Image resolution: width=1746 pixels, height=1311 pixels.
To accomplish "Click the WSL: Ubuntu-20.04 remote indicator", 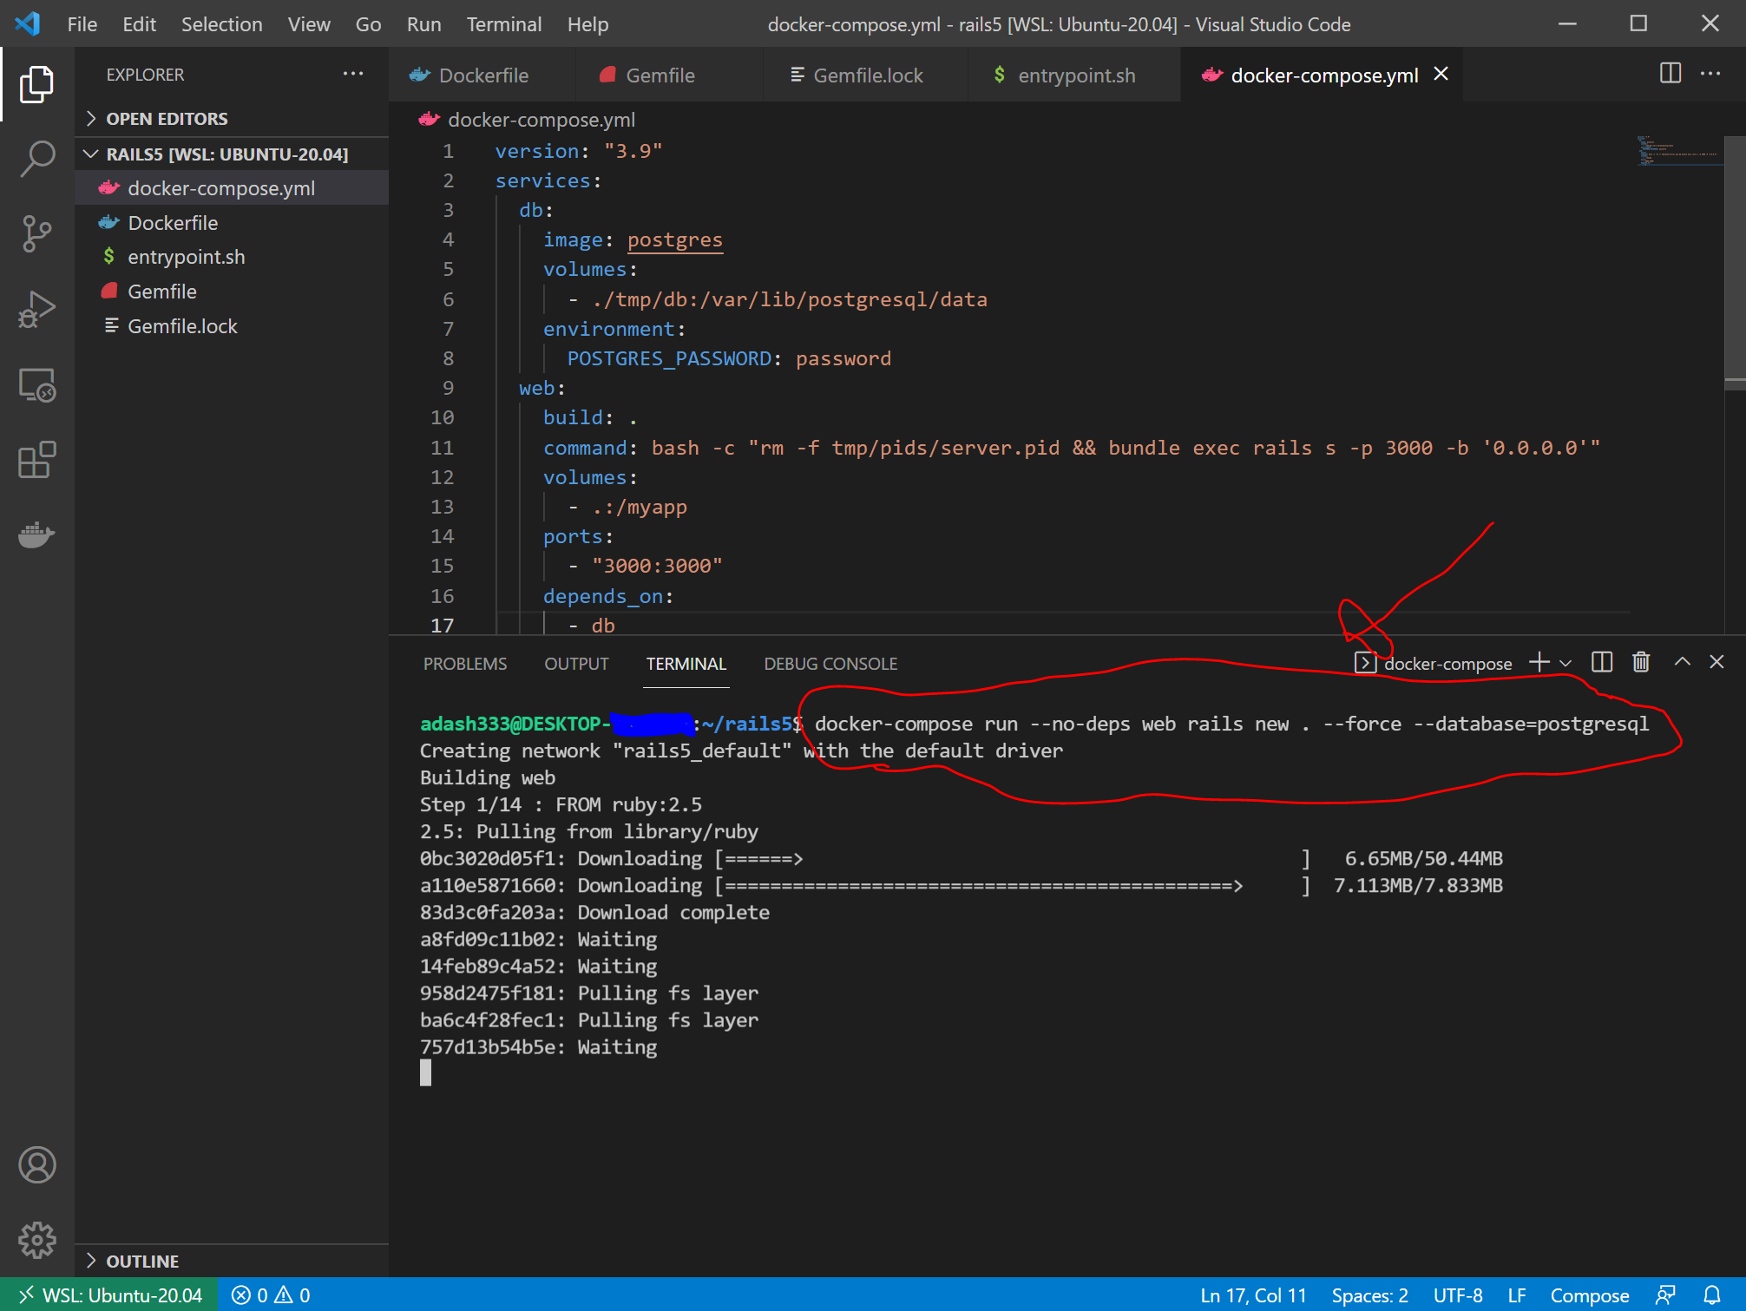I will point(109,1295).
